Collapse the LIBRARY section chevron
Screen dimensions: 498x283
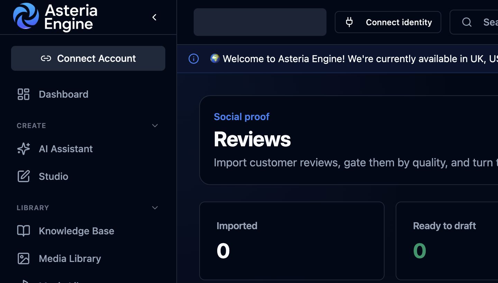[155, 208]
